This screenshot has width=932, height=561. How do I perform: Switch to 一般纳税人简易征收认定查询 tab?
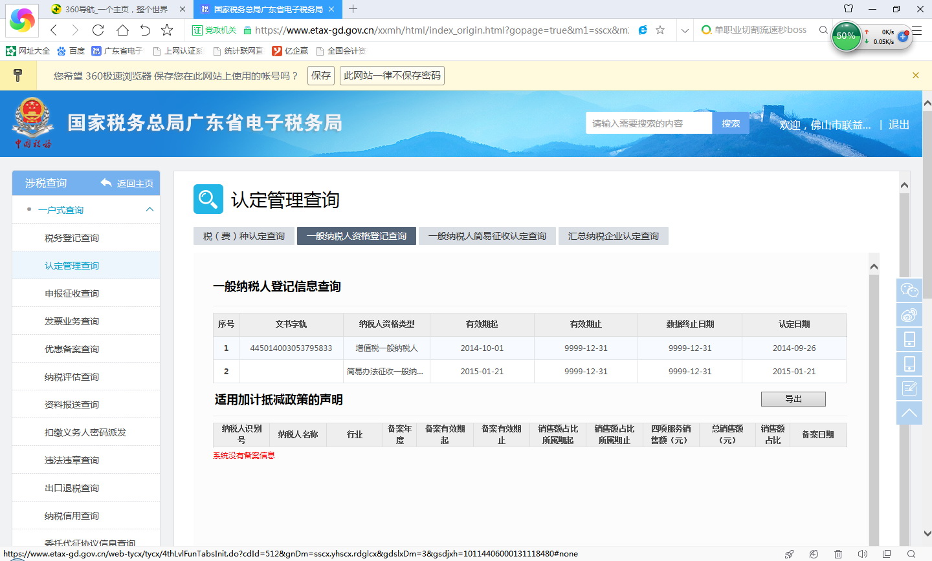487,236
